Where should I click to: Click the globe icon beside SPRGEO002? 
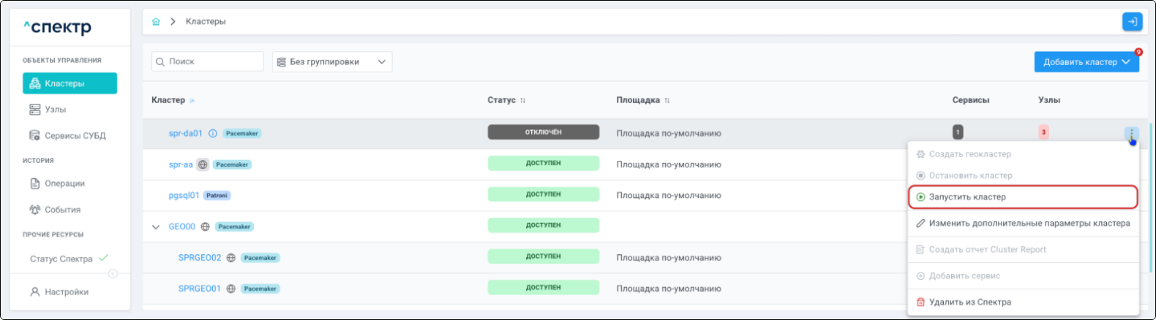pos(231,258)
